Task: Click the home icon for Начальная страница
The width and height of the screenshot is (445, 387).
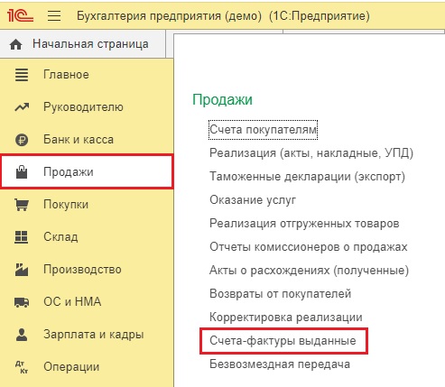Action: (x=15, y=44)
